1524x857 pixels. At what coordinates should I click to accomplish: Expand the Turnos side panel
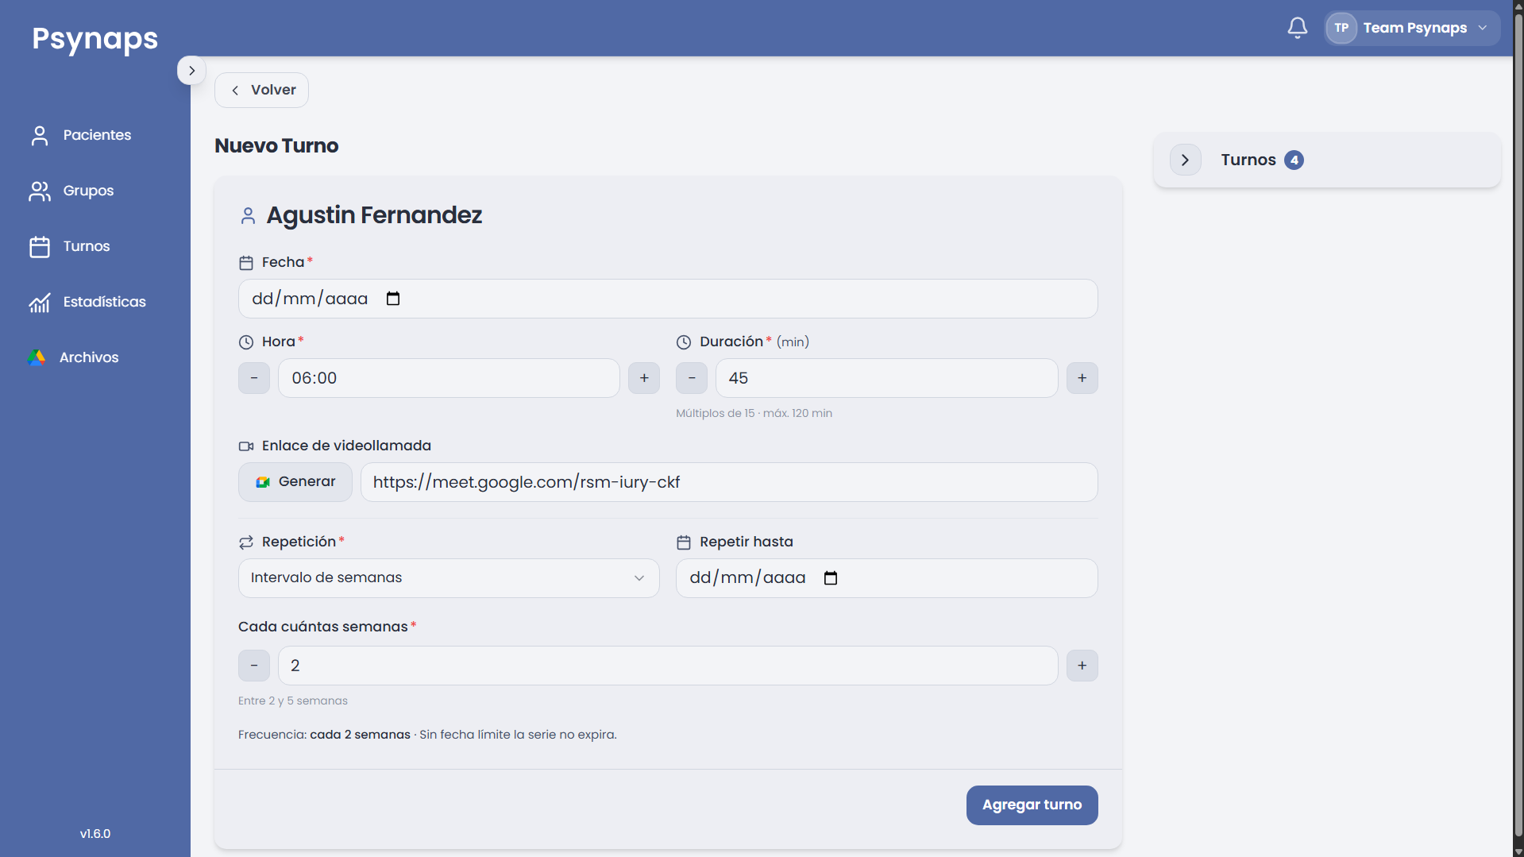coord(1185,160)
